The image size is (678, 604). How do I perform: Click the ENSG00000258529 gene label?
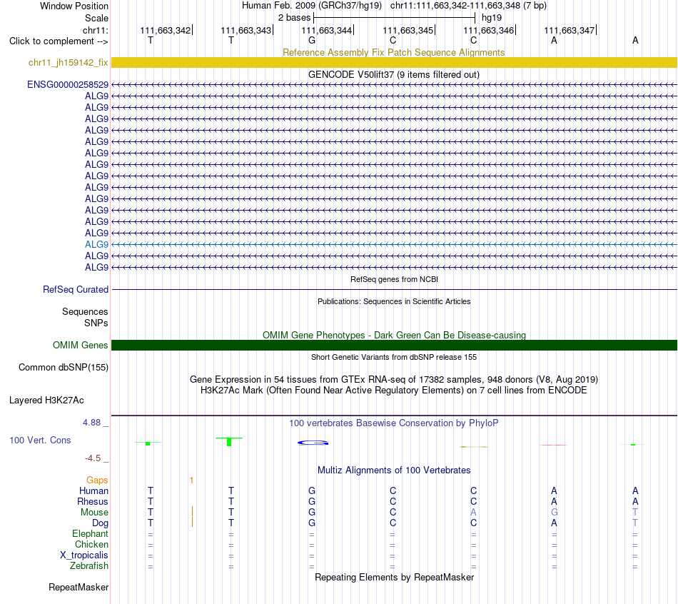click(68, 84)
